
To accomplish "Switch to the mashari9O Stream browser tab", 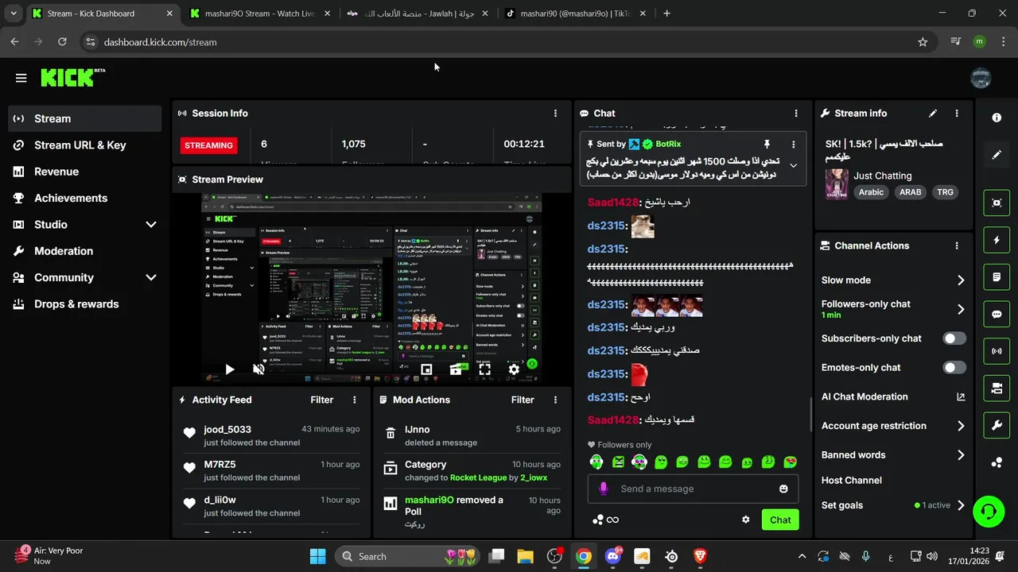I will pos(259,14).
